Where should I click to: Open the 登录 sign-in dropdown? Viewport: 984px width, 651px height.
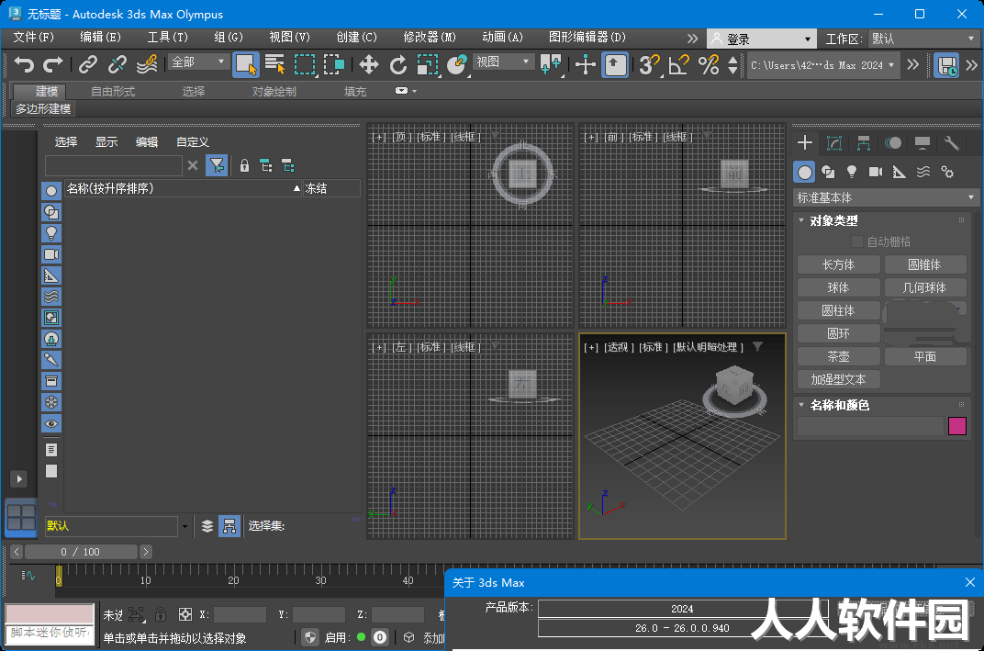point(761,39)
